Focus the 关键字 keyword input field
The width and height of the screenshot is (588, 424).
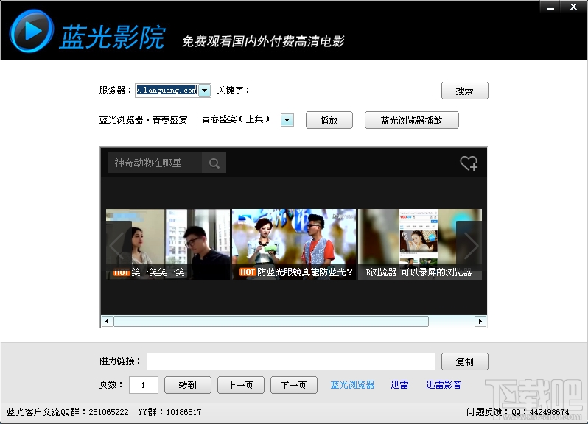pos(344,91)
